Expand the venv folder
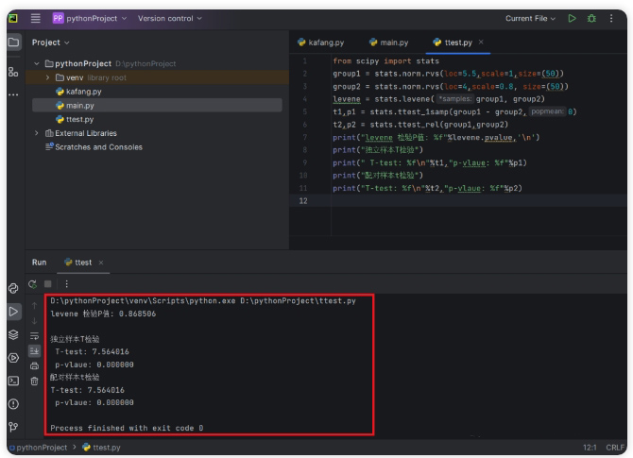633x458 pixels. (48, 77)
